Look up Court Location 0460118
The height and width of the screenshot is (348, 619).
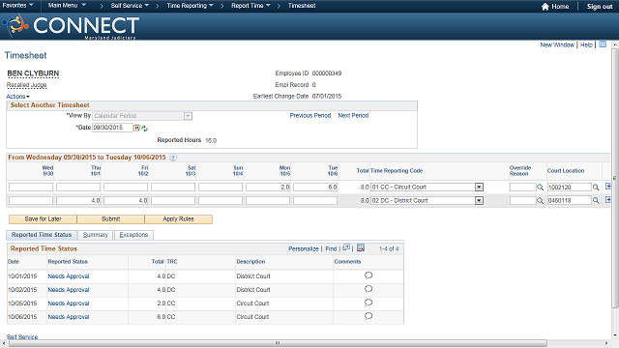coord(596,201)
